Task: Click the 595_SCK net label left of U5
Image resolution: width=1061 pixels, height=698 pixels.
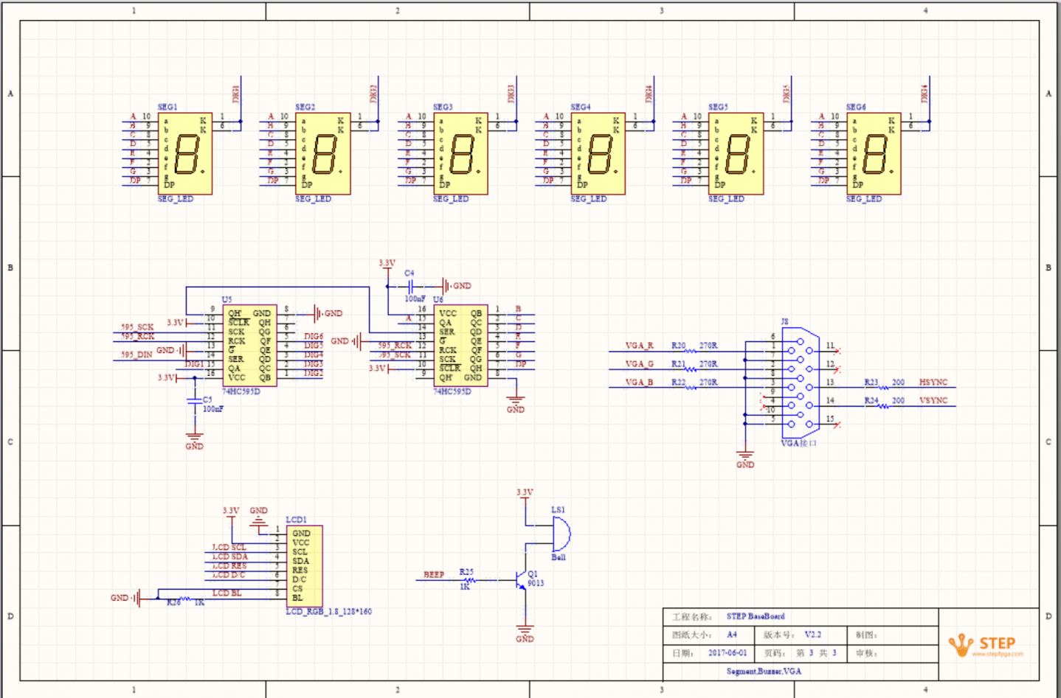Action: [x=138, y=327]
